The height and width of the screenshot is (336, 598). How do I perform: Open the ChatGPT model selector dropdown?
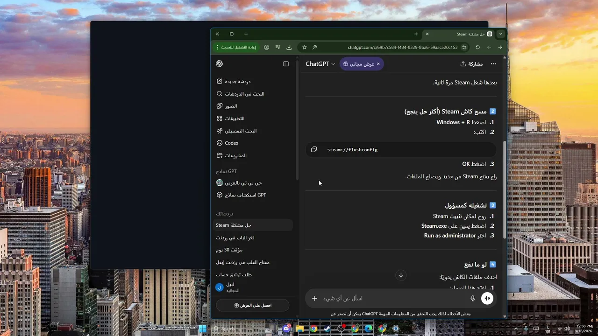click(320, 64)
